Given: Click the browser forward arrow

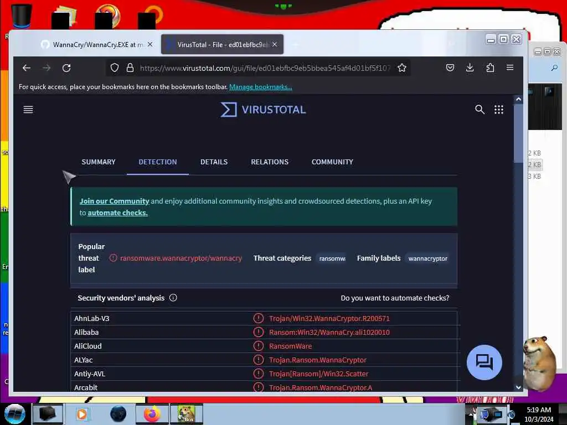Looking at the screenshot, I should tap(47, 68).
